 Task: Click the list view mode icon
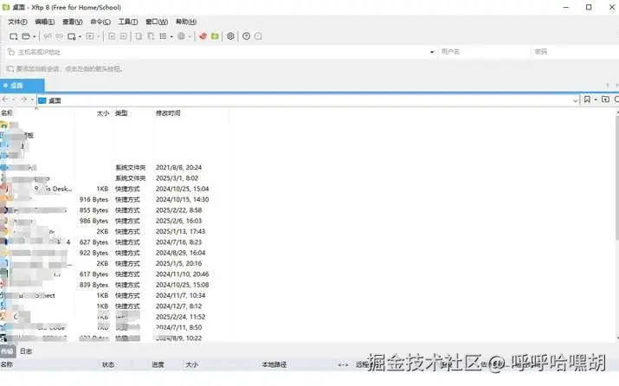163,36
